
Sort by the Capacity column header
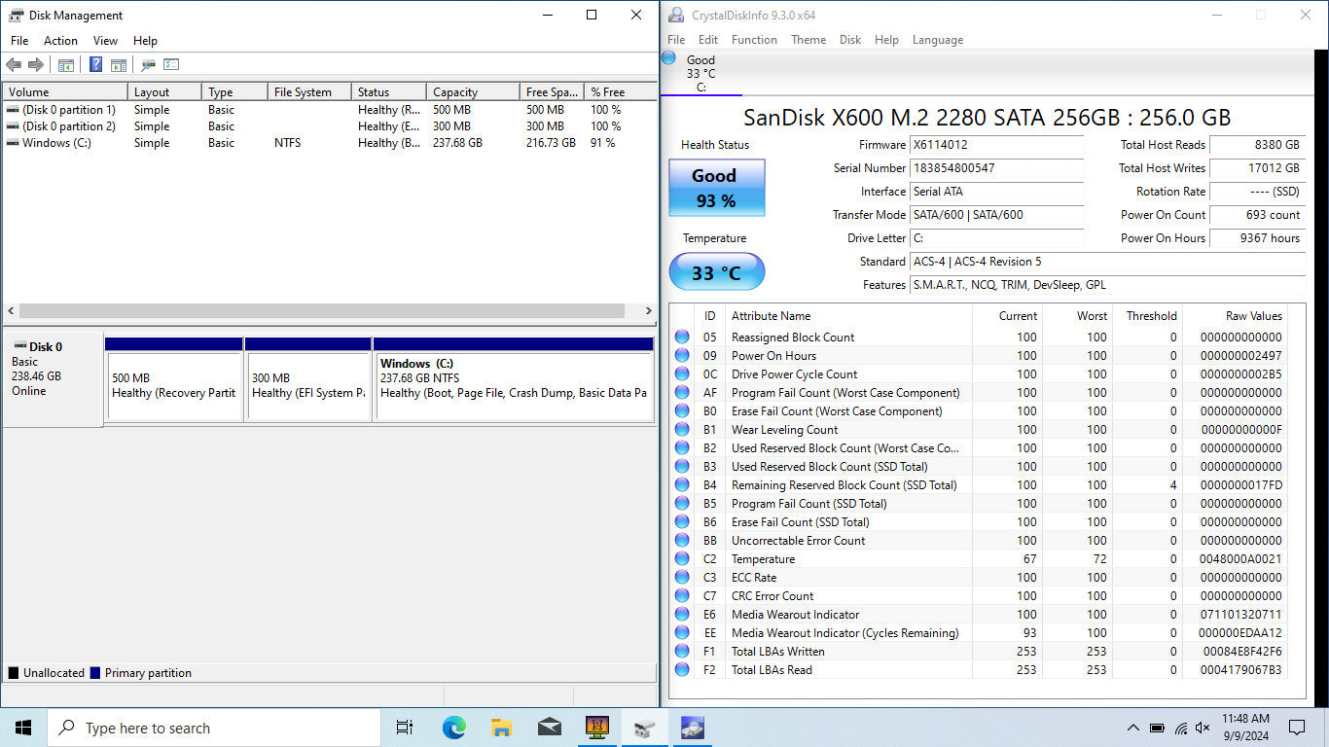pyautogui.click(x=472, y=92)
